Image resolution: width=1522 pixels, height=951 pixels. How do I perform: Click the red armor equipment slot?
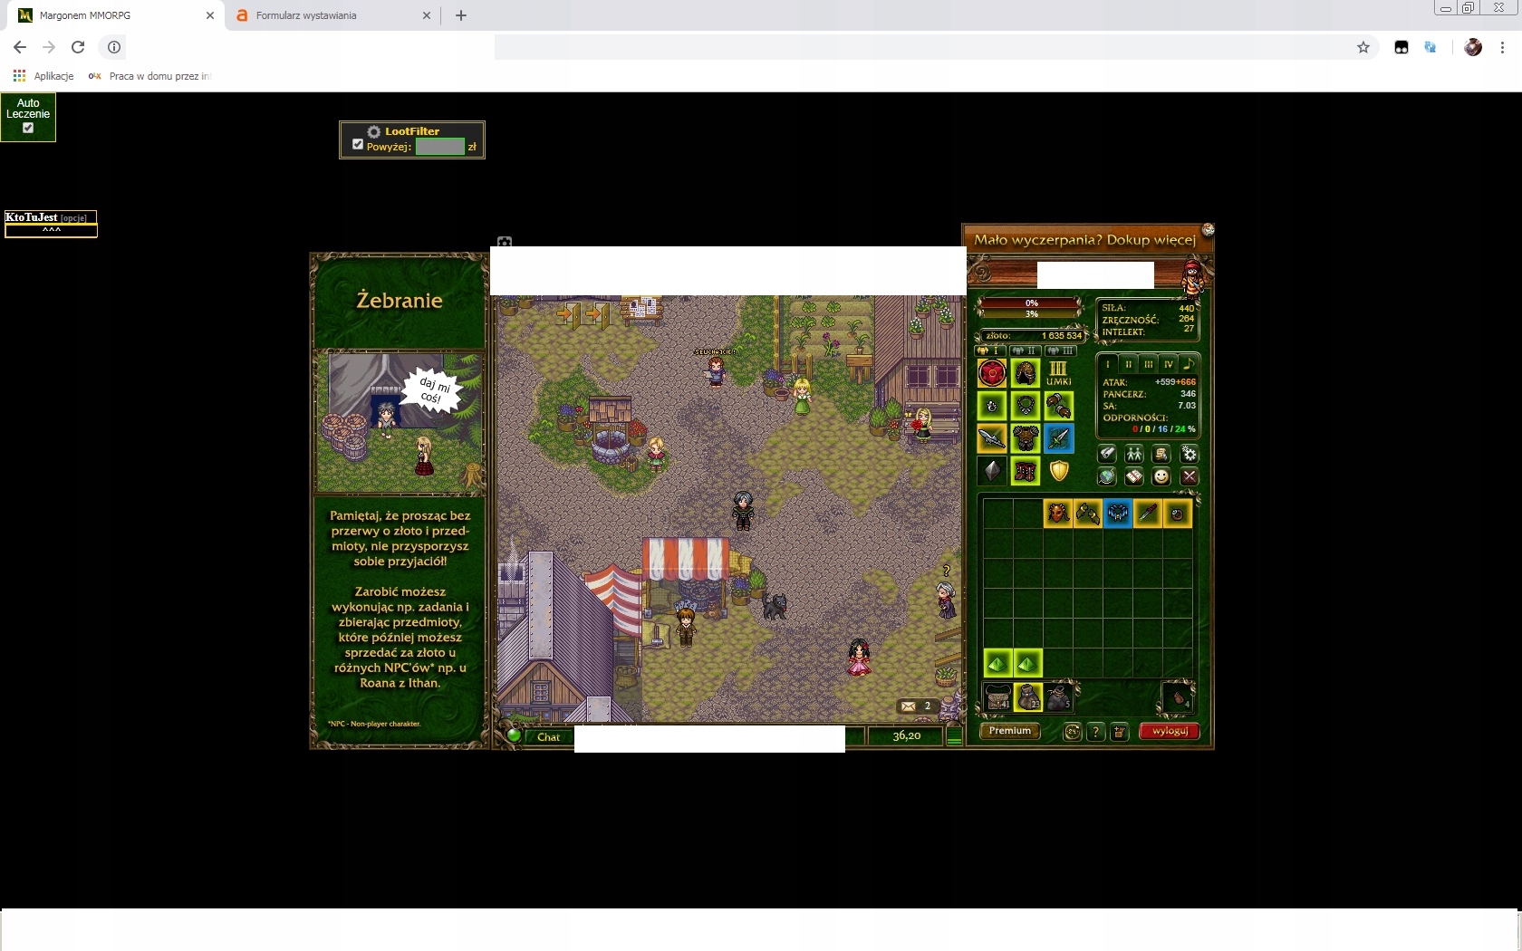[992, 373]
